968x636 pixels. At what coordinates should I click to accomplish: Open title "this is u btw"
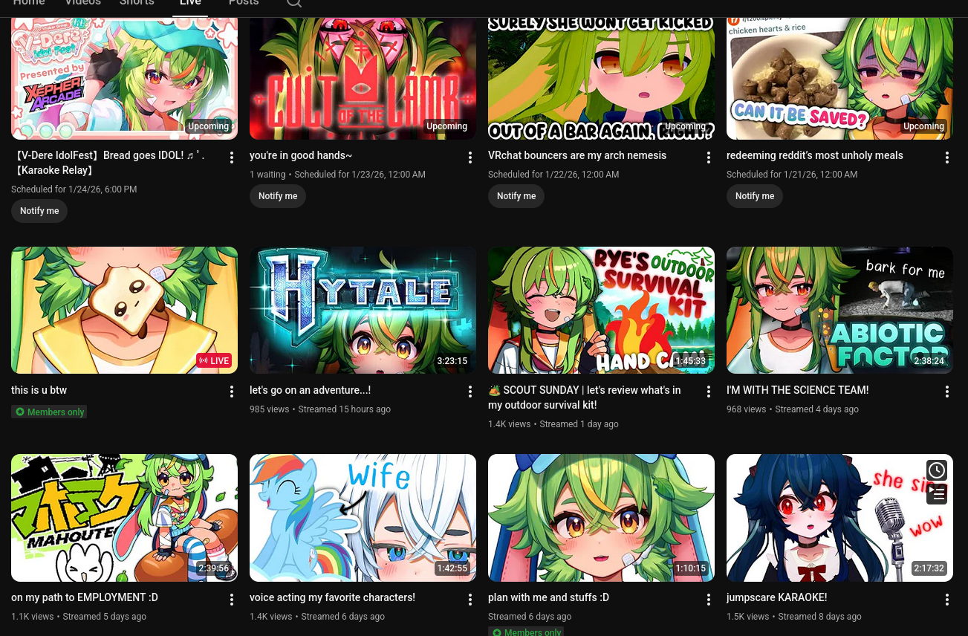(x=39, y=390)
